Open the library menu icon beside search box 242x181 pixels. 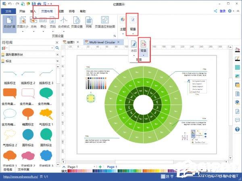[x=3, y=48]
